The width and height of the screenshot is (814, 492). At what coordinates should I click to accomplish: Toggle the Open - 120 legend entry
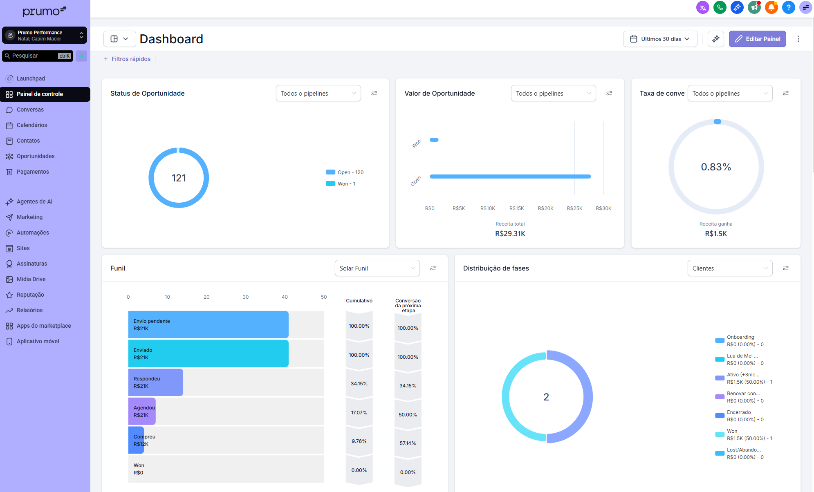pyautogui.click(x=345, y=172)
